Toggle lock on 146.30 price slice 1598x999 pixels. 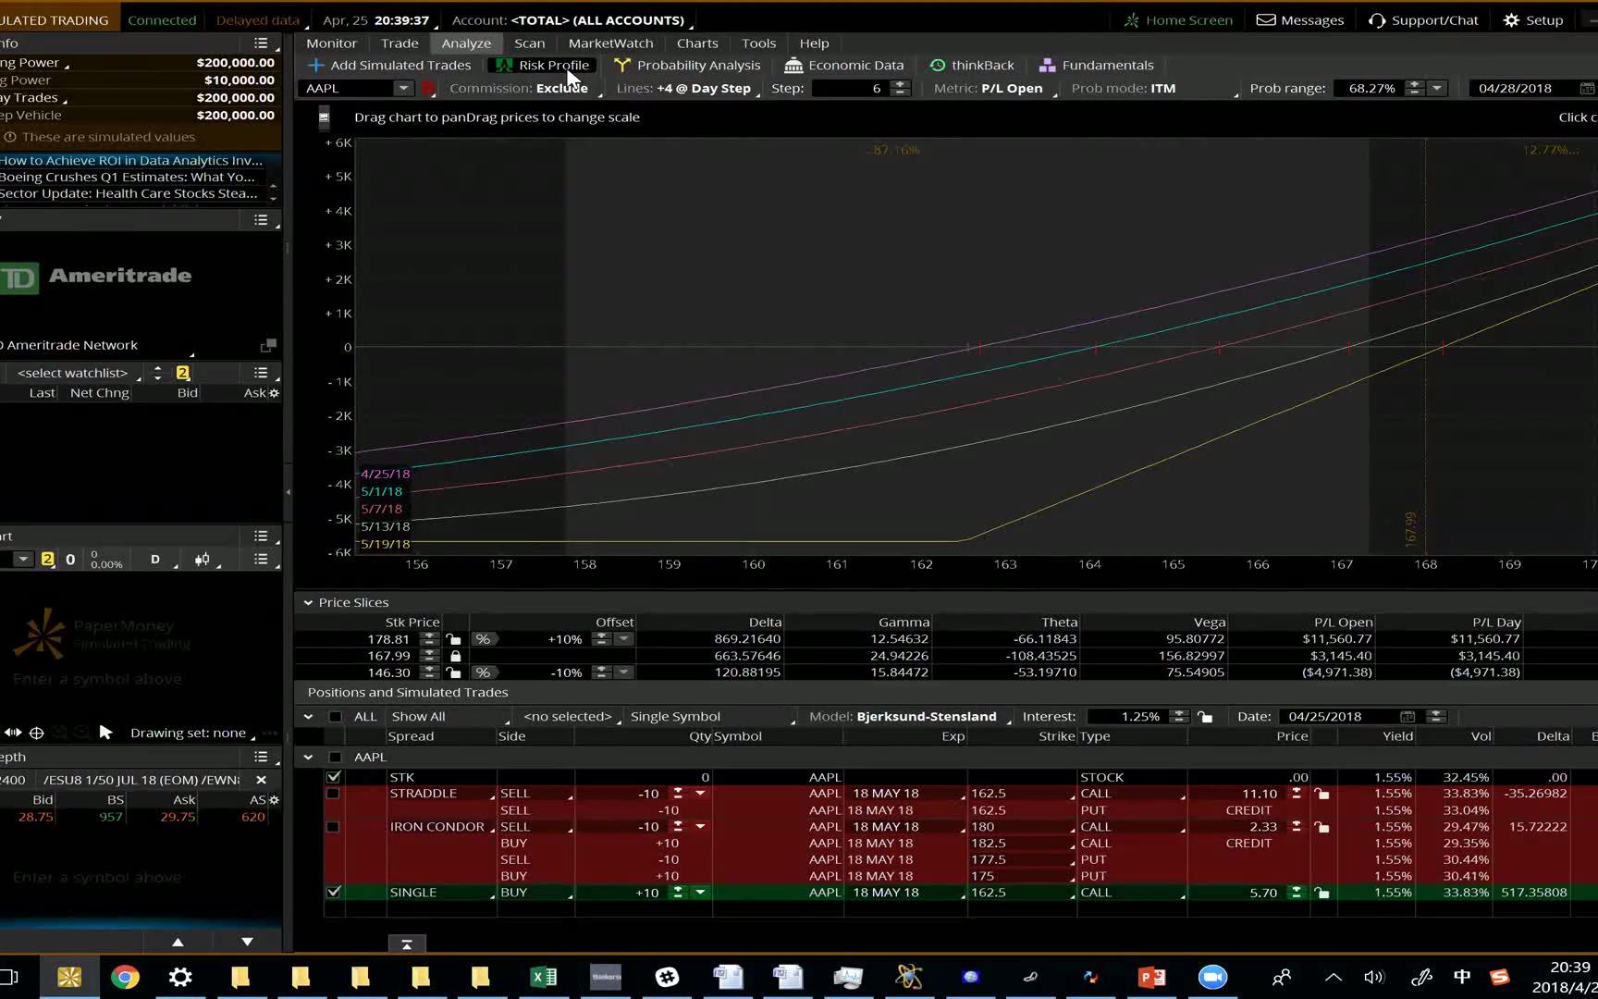pyautogui.click(x=453, y=672)
